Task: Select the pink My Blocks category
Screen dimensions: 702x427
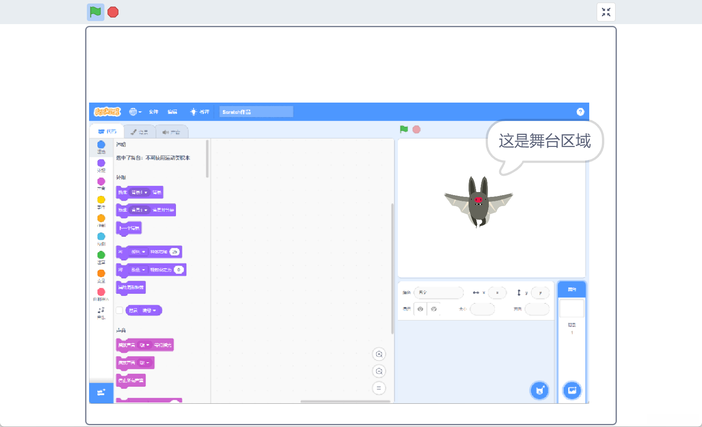Action: pyautogui.click(x=101, y=295)
